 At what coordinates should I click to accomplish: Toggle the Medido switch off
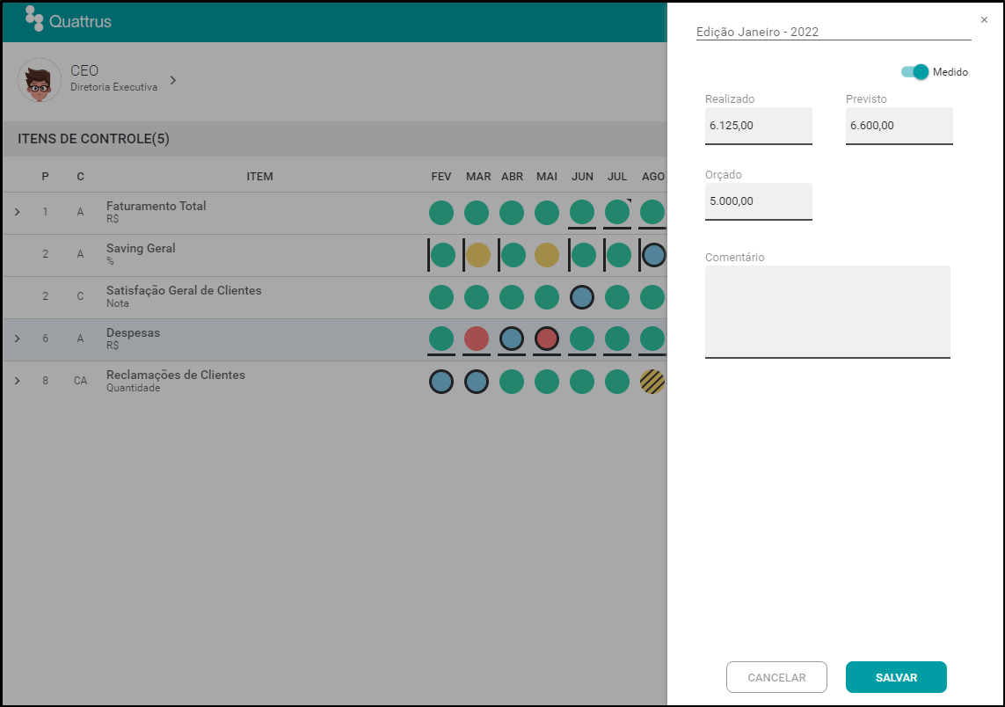(914, 72)
